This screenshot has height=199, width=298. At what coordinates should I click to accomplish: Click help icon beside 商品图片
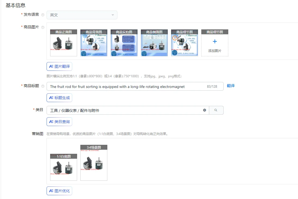pos(43,27)
